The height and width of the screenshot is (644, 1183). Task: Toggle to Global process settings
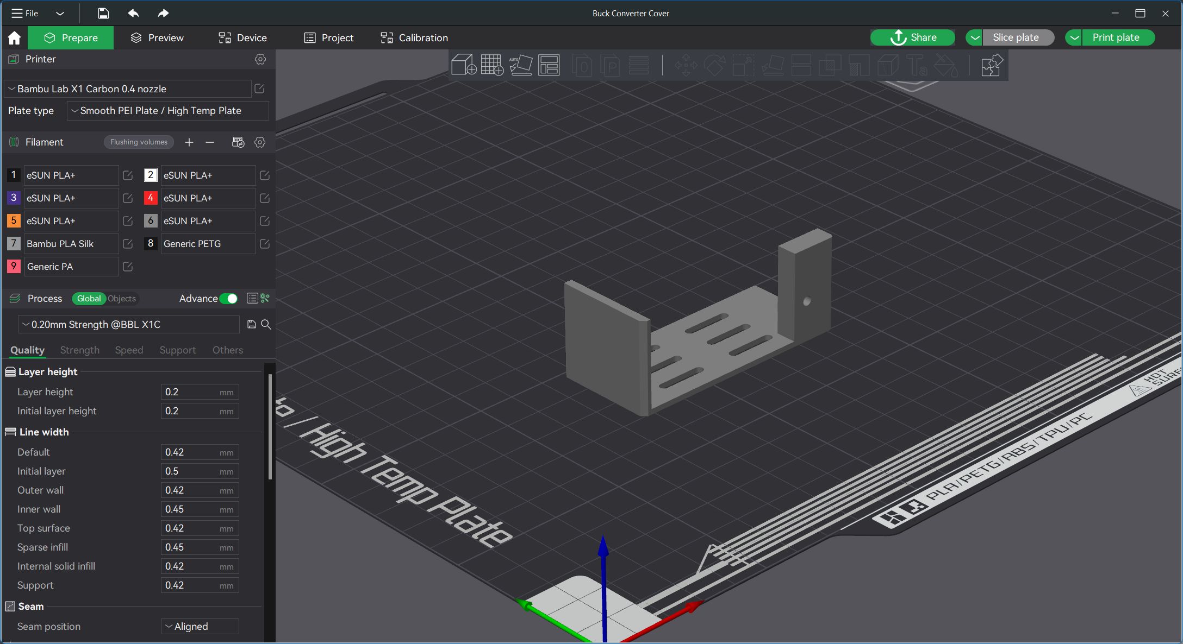click(x=89, y=299)
